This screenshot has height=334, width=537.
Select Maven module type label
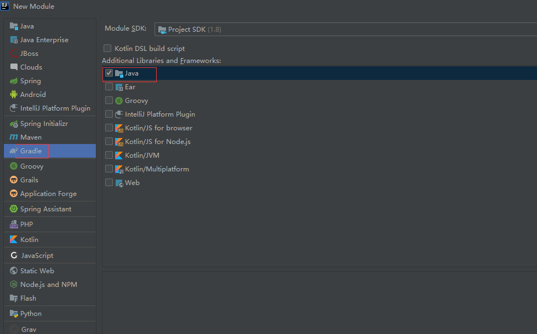pos(31,137)
